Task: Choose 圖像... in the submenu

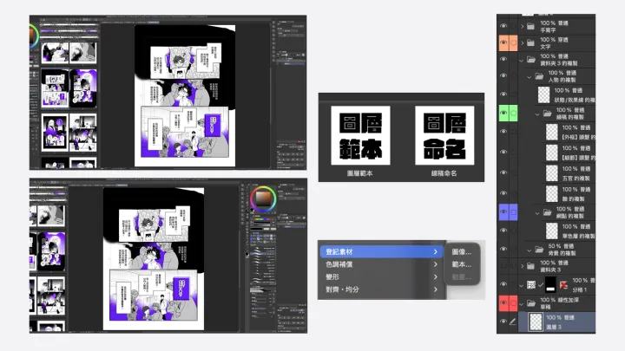Action: pyautogui.click(x=462, y=251)
